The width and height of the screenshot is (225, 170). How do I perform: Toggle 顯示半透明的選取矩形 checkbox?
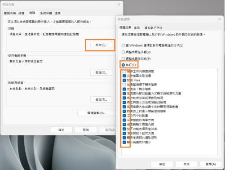pyautogui.click(x=124, y=138)
